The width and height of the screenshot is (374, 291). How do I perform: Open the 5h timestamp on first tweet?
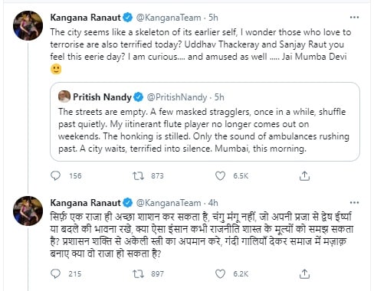coord(213,18)
